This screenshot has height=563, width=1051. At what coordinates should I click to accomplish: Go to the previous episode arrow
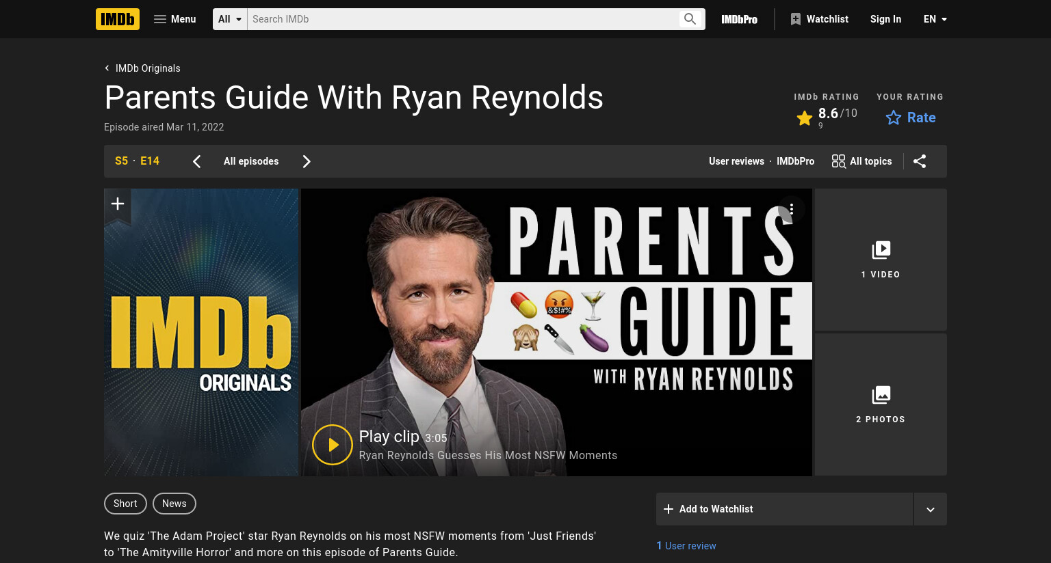click(x=197, y=161)
